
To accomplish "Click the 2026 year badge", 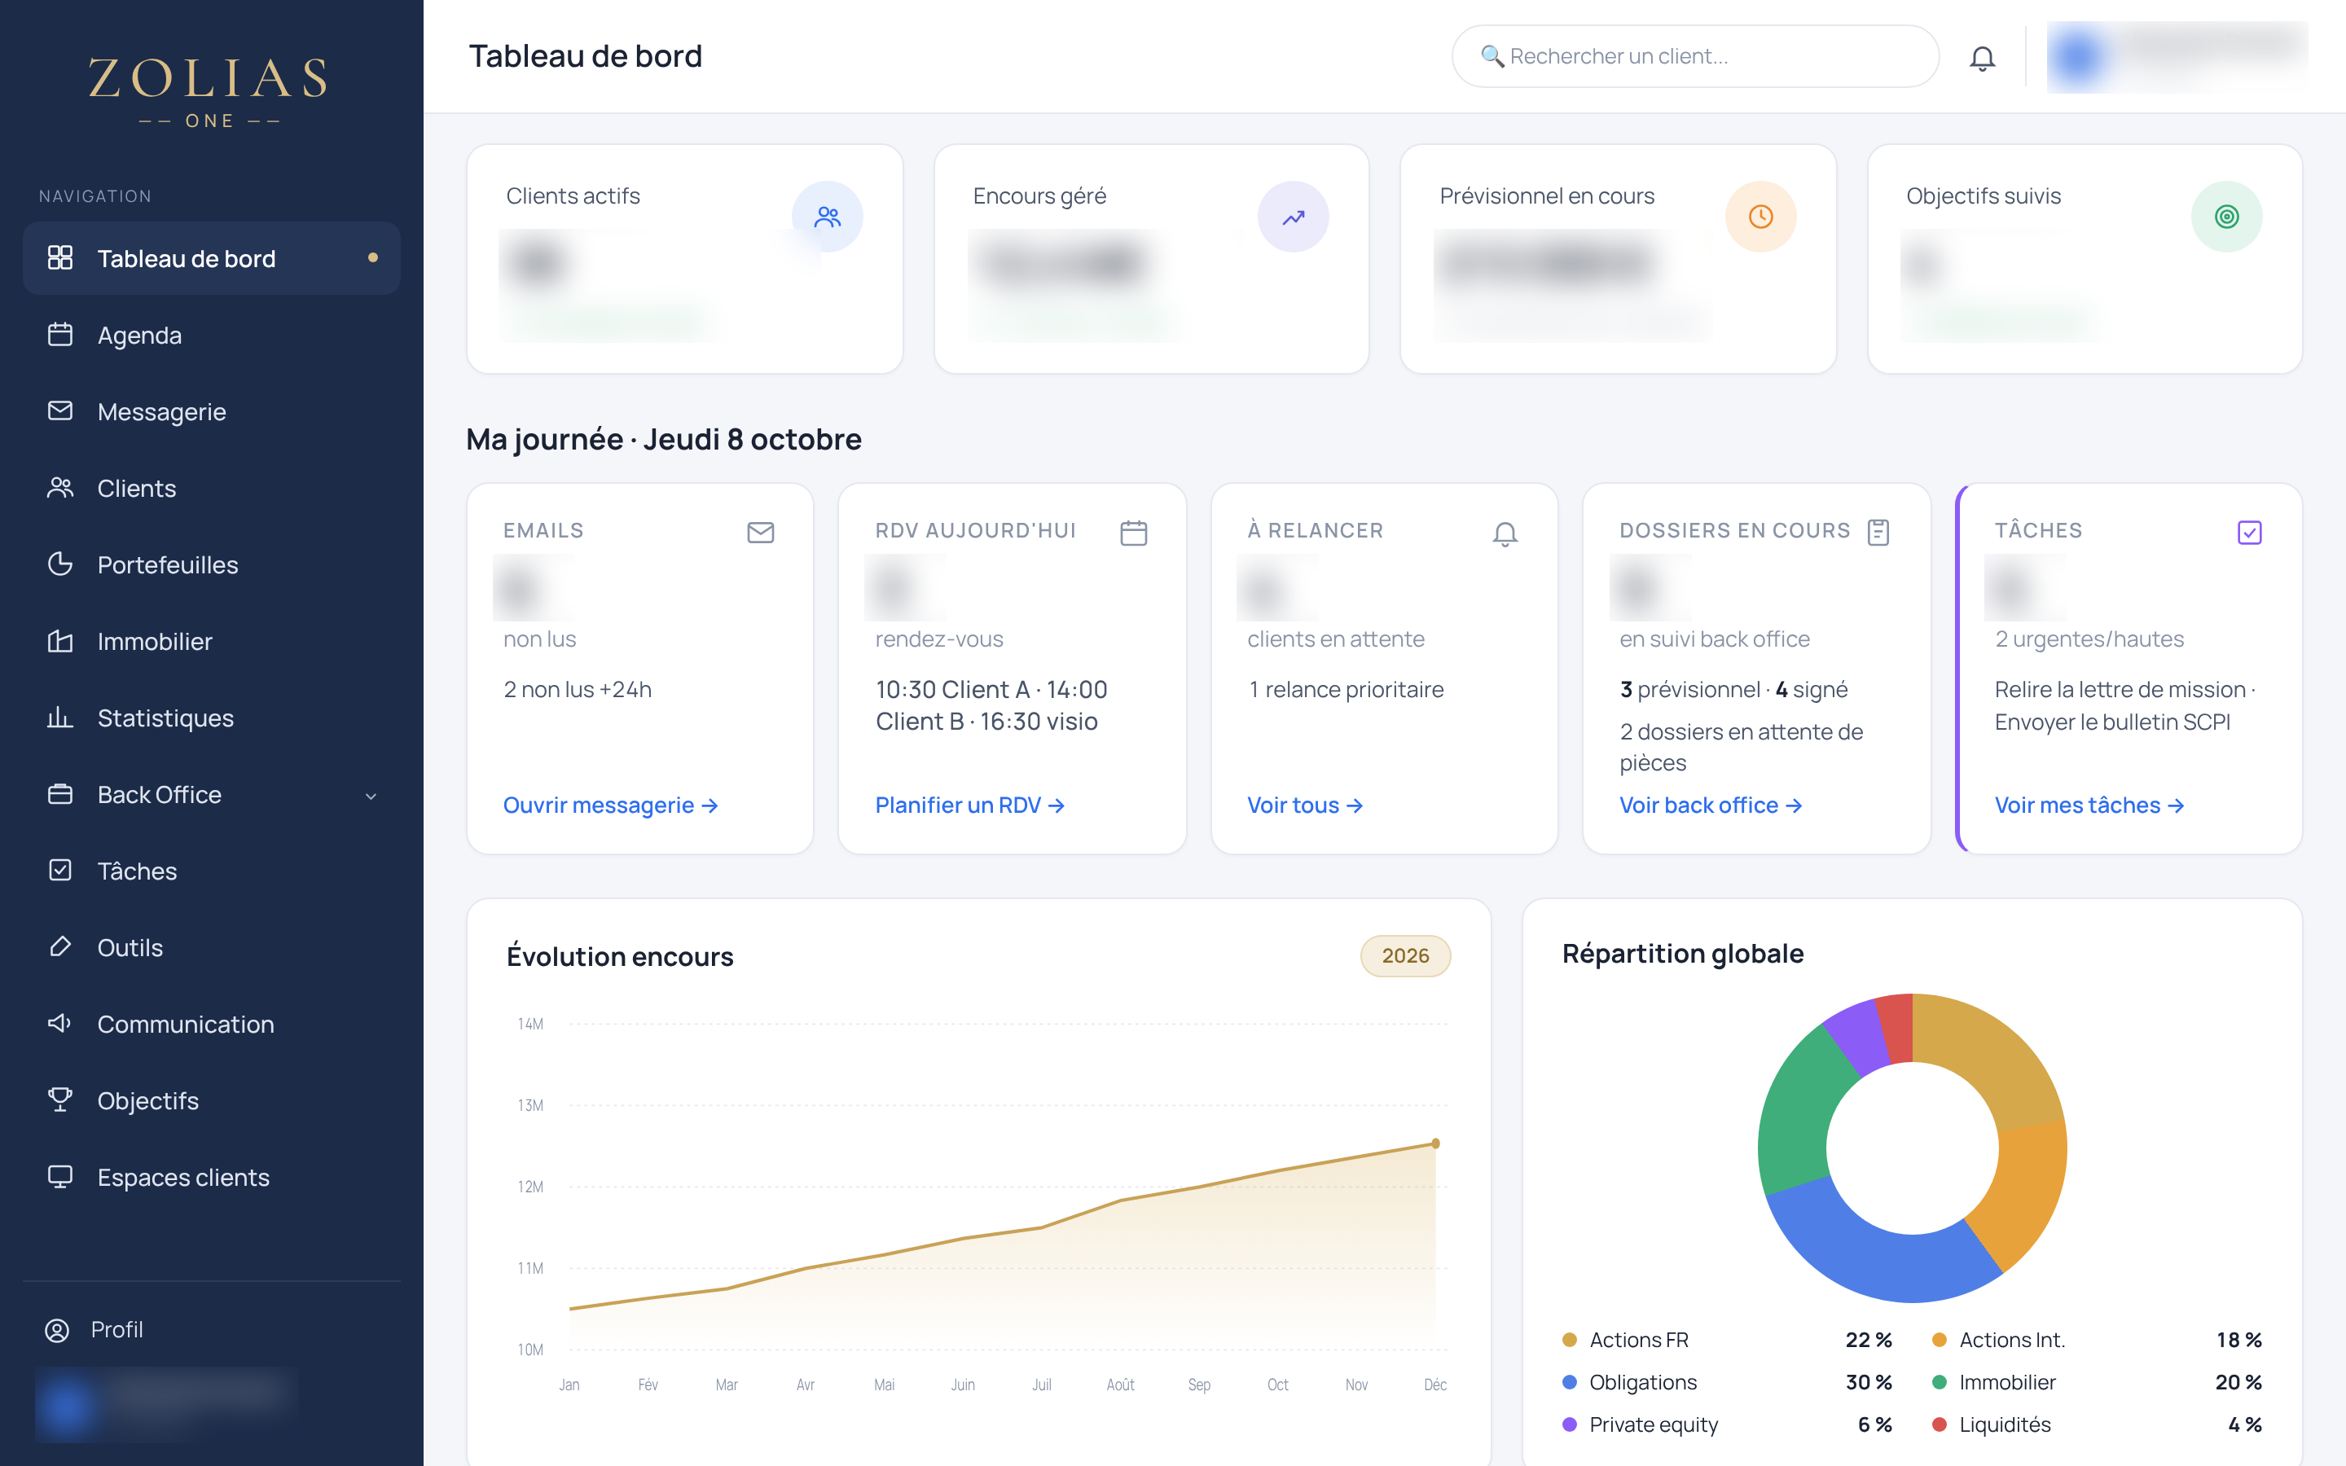I will point(1404,956).
